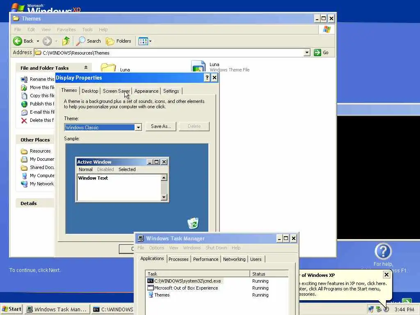The image size is (420, 315).
Task: Open the Views icon in Themes toolbar
Action: [143, 41]
